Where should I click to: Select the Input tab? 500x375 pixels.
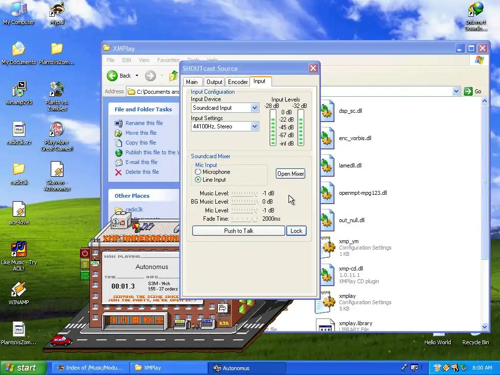260,81
